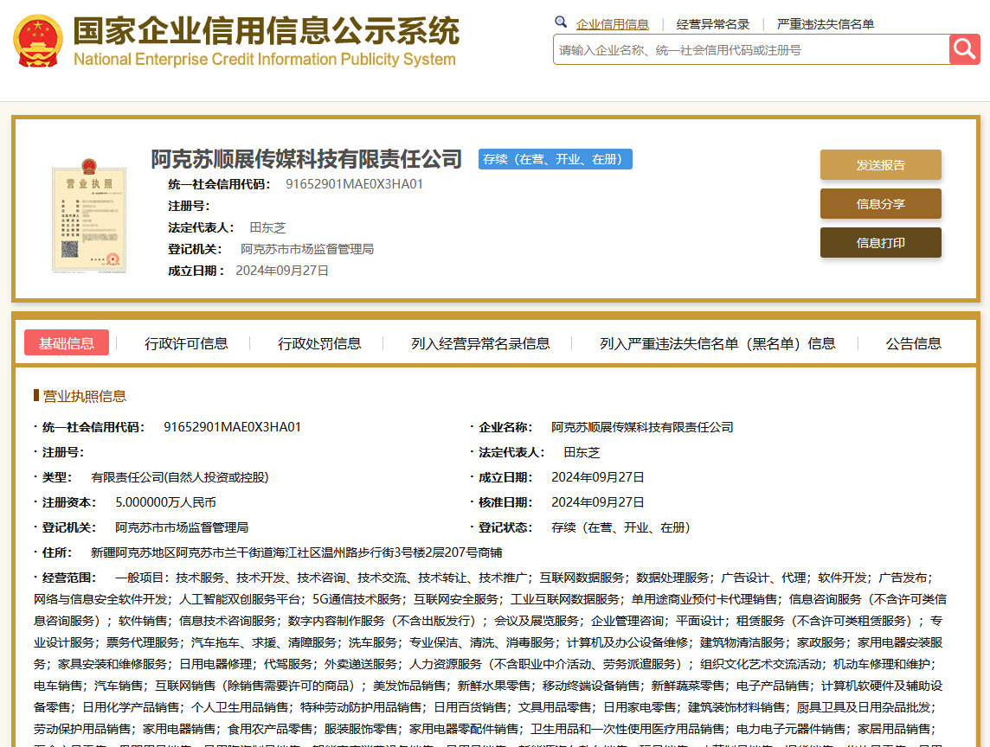
Task: Click the 住所 address text
Action: coord(297,552)
